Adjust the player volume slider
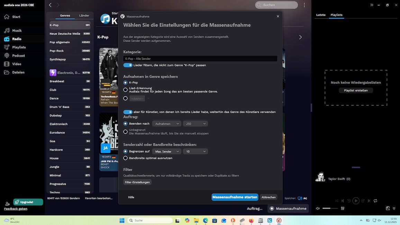 (330, 208)
